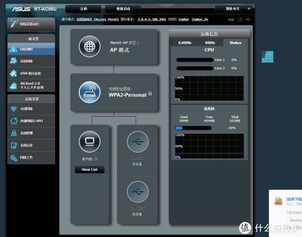Click the download title link in the Xunlei popup

[294, 199]
